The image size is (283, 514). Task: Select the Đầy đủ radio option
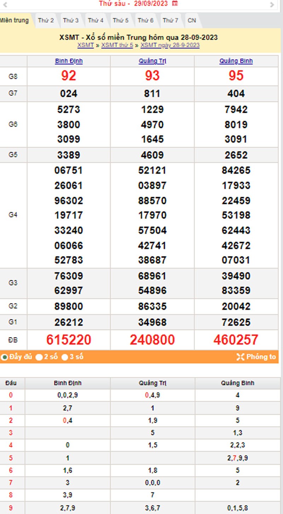click(5, 357)
